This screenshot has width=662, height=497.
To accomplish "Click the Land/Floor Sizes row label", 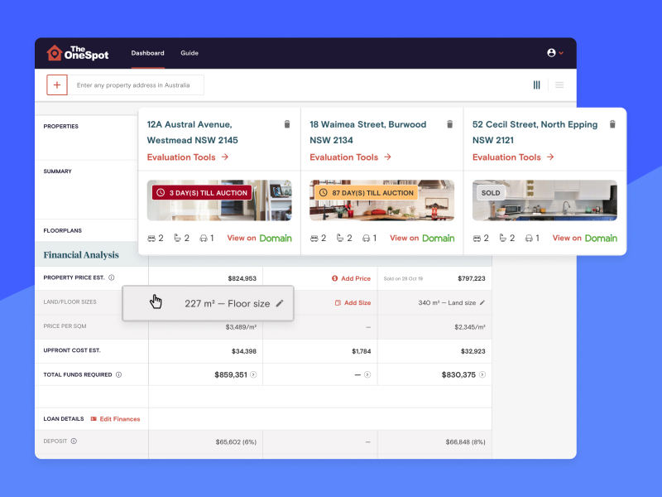I will (x=70, y=302).
